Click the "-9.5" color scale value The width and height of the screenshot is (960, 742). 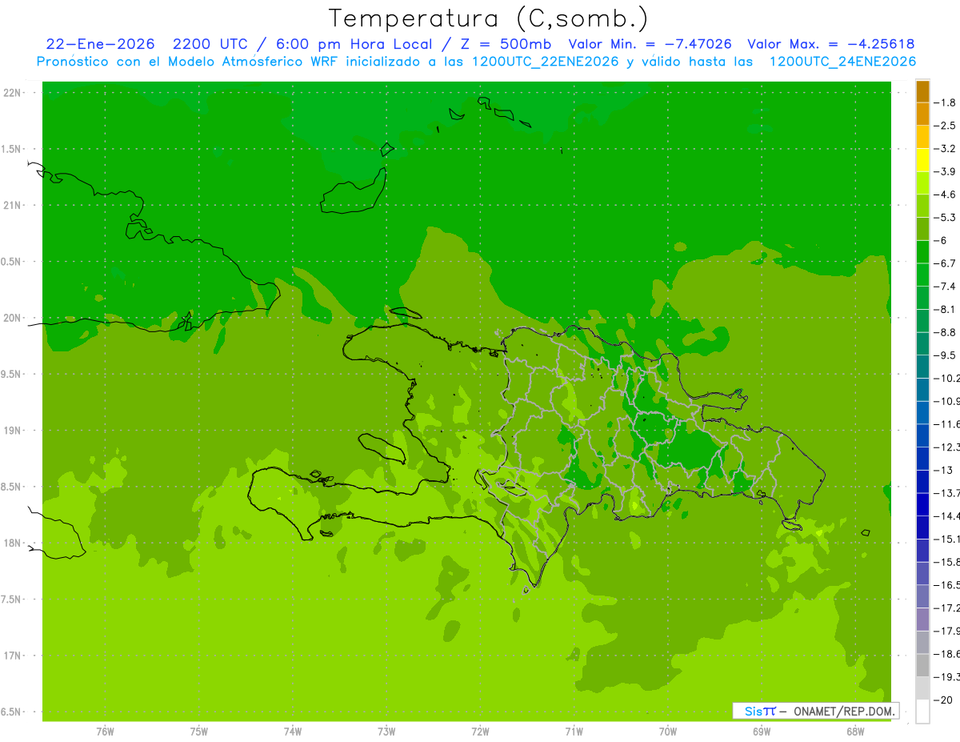coord(945,355)
